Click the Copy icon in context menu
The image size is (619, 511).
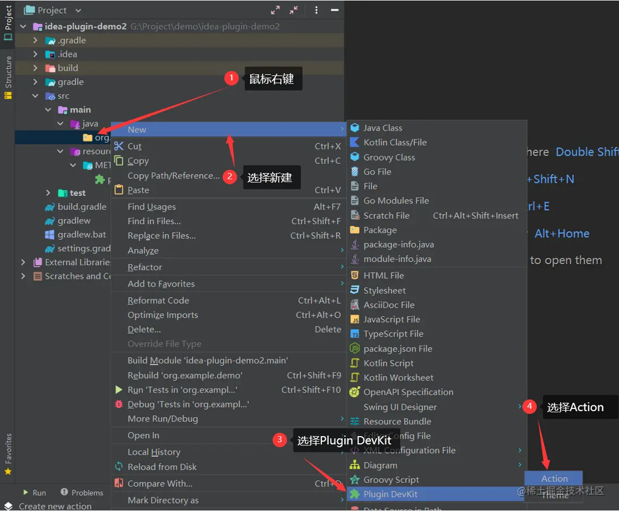(x=119, y=161)
